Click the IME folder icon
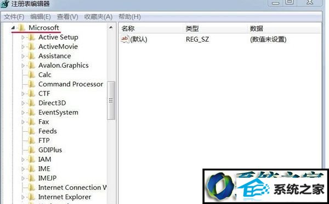 (x=32, y=168)
